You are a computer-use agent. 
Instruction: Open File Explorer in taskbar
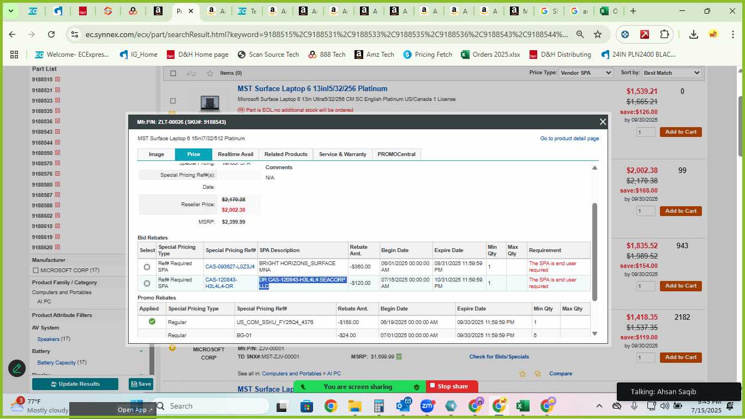point(355,406)
